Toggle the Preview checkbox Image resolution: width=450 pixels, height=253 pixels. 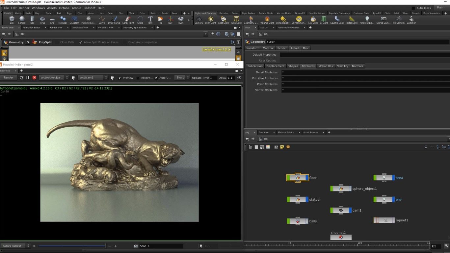pos(120,78)
